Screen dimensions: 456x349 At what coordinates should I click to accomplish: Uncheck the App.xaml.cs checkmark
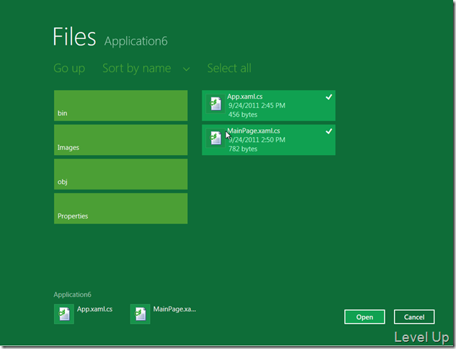coord(329,97)
